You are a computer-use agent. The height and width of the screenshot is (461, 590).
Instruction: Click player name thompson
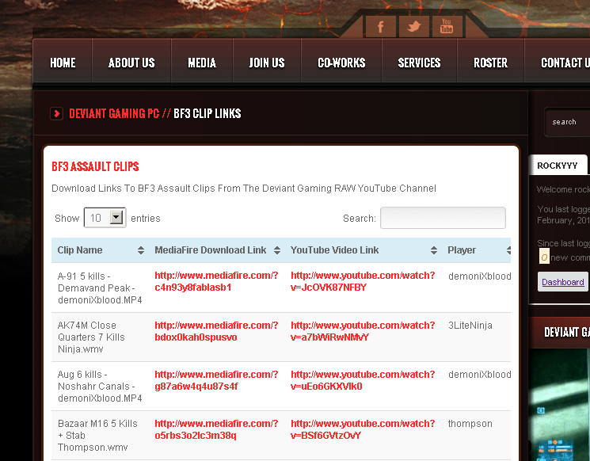pyautogui.click(x=470, y=424)
